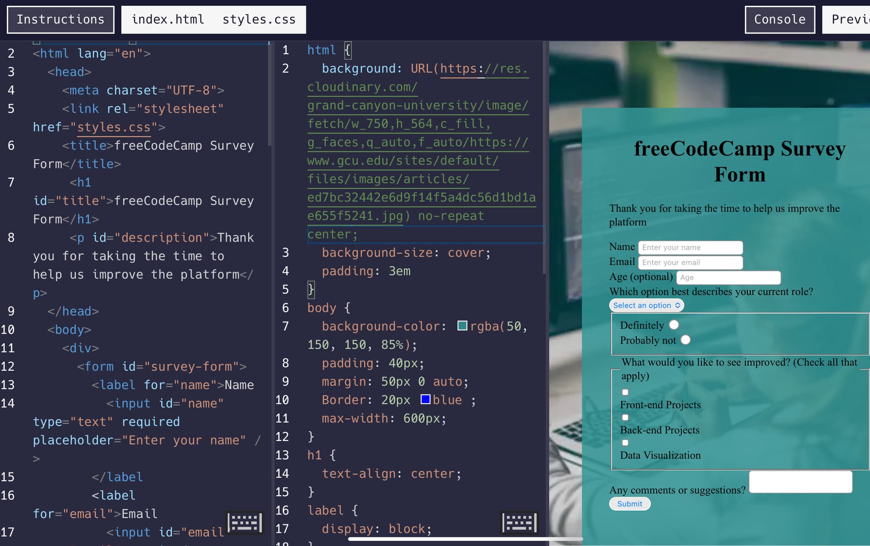Open the Instructions panel

click(x=60, y=19)
